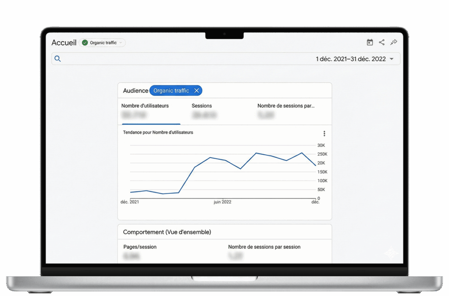Expand the date range dropdown arrow

point(392,59)
